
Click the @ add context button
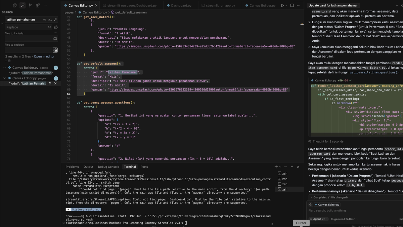point(311,204)
